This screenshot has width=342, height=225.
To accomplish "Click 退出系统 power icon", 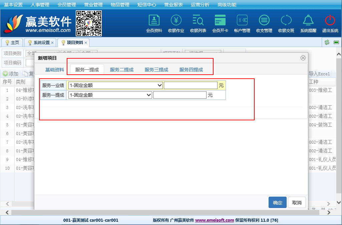I will pos(330,21).
